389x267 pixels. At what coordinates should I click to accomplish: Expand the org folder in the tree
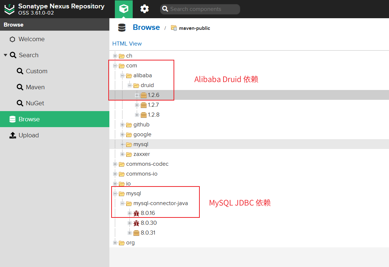point(115,243)
